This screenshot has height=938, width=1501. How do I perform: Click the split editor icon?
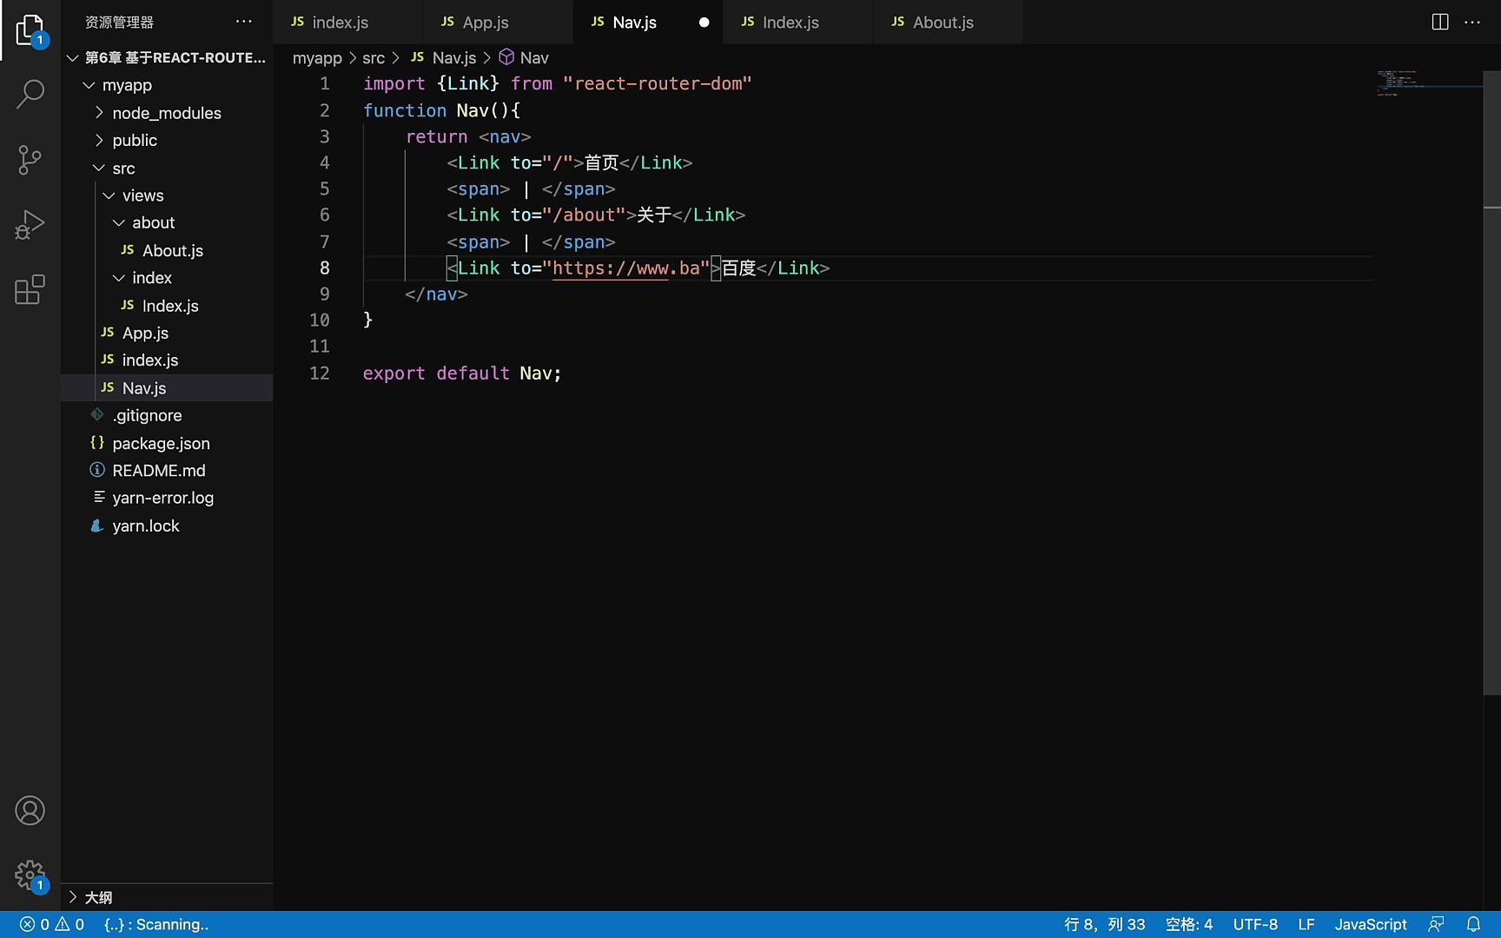[x=1439, y=22]
